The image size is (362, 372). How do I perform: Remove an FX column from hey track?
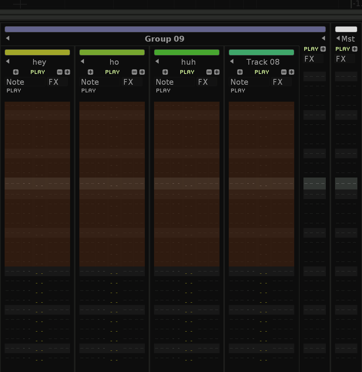(x=60, y=72)
